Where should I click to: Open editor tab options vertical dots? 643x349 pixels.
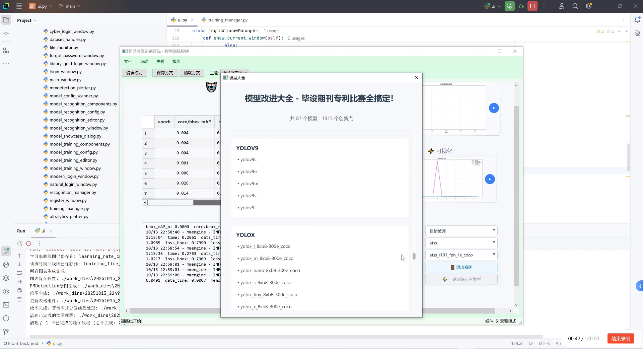point(624,20)
